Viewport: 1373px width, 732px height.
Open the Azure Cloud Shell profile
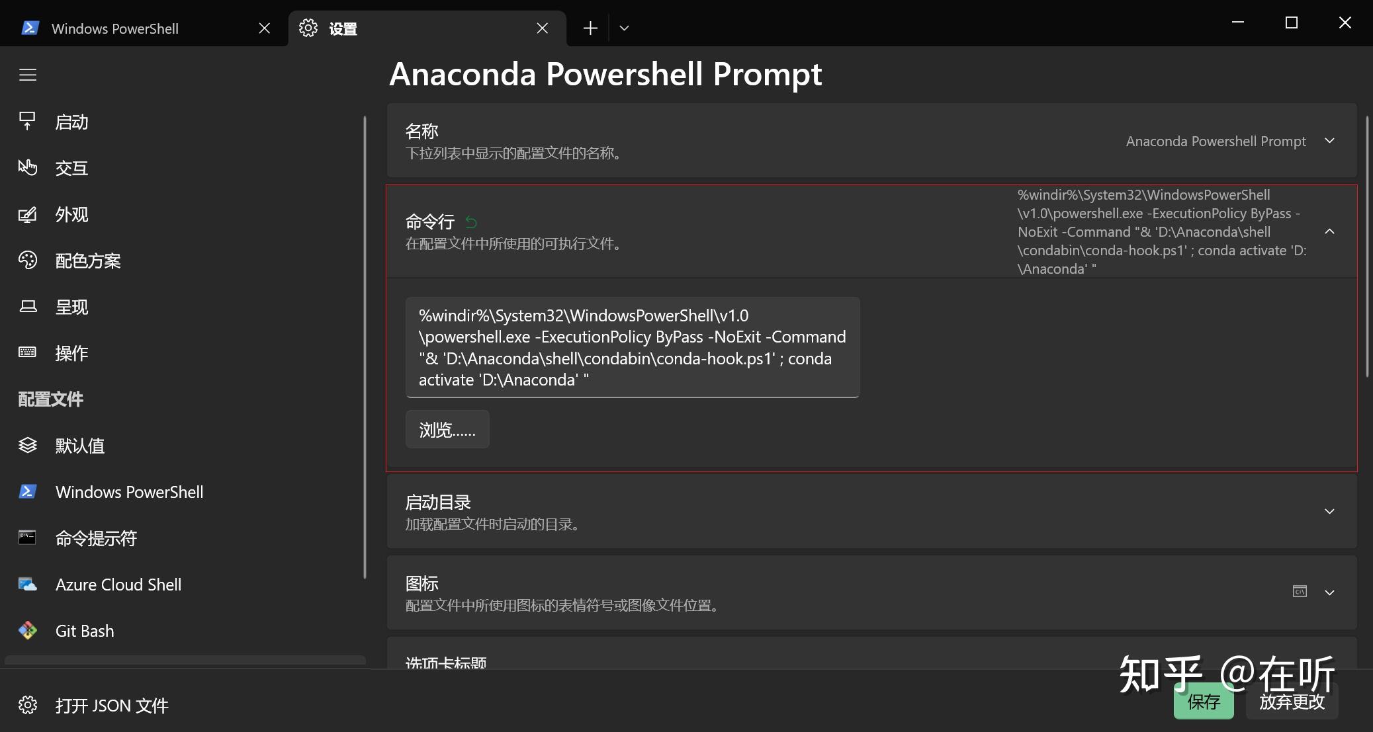pyautogui.click(x=118, y=584)
